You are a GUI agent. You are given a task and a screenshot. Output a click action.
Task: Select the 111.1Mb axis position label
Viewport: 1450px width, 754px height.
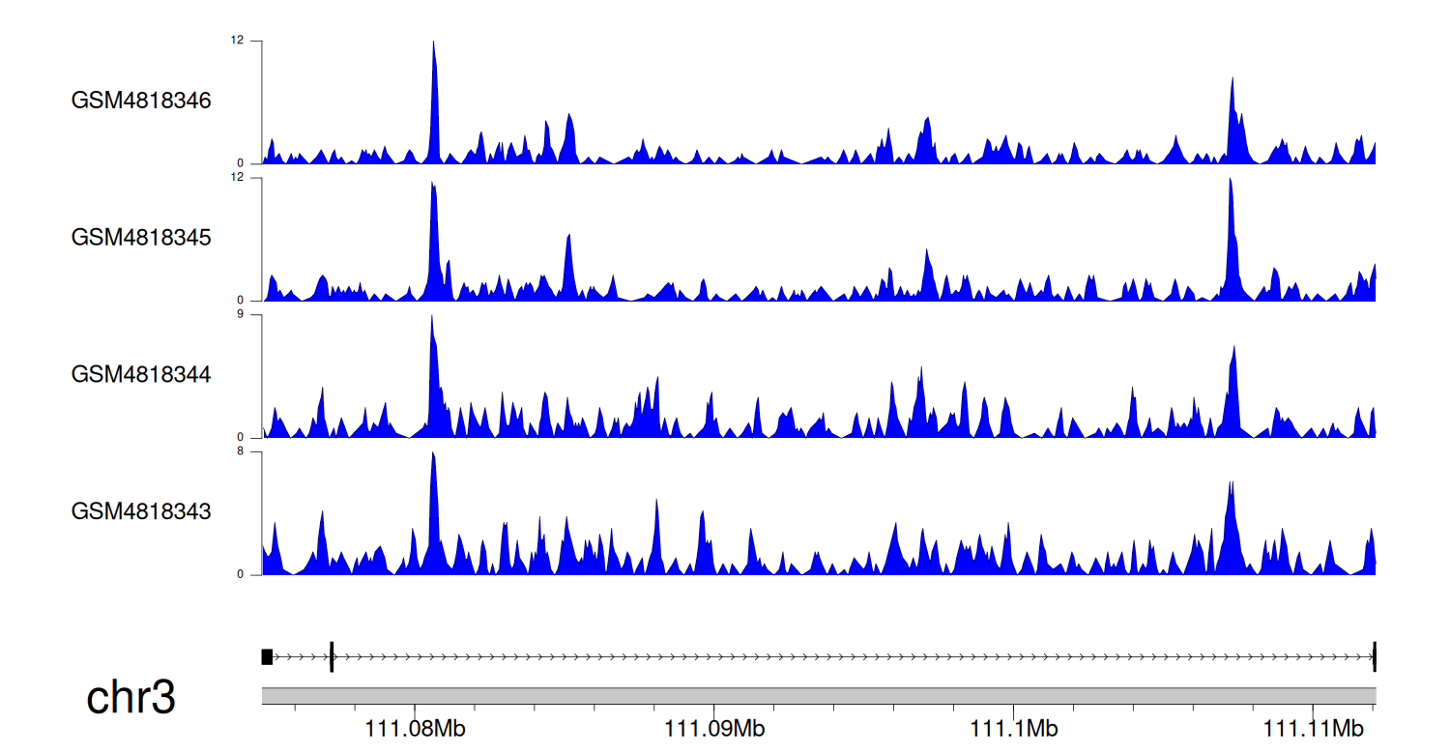point(1014,728)
